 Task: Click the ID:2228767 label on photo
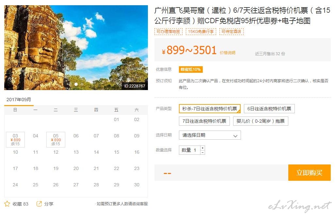click(x=135, y=86)
